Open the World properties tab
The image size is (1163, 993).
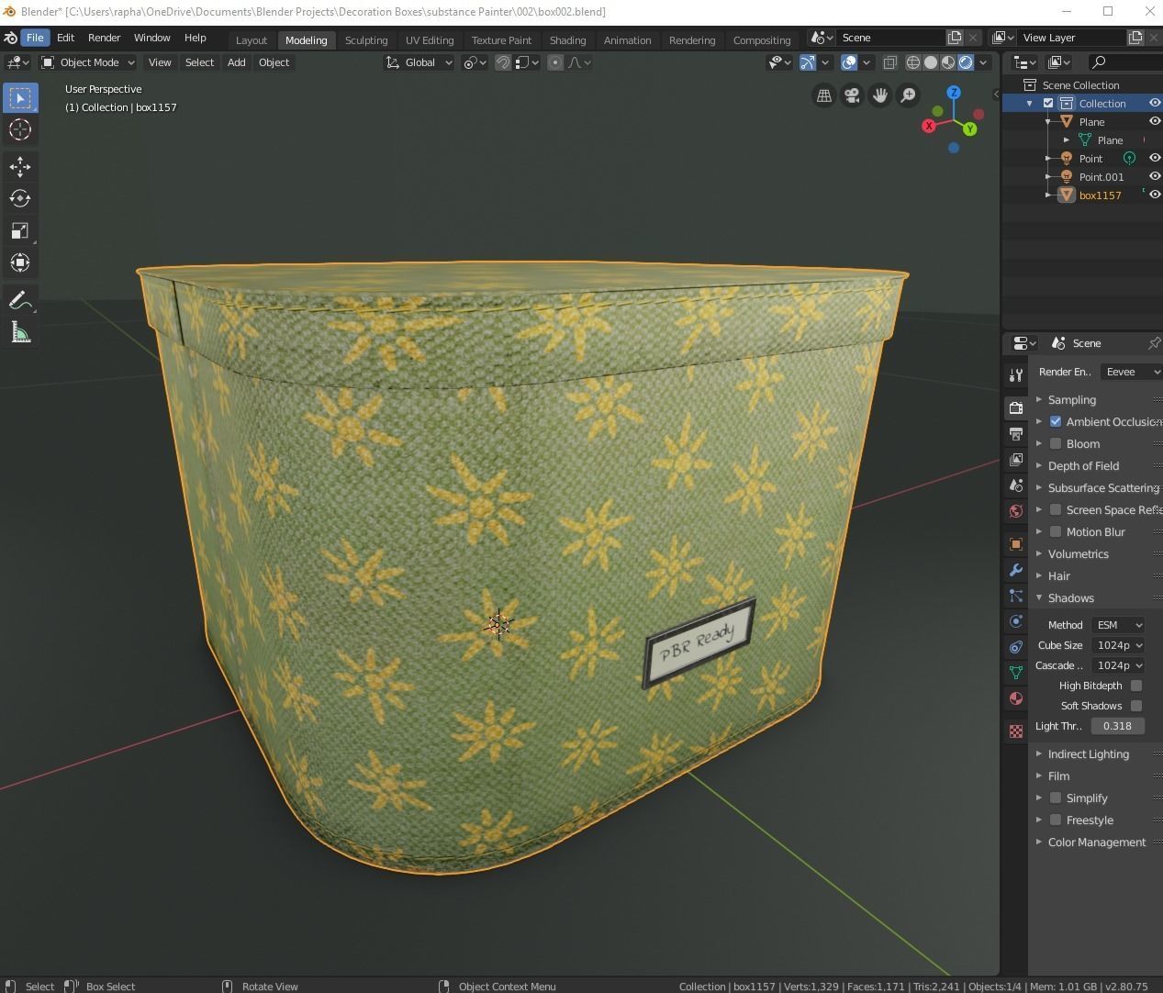point(1015,511)
